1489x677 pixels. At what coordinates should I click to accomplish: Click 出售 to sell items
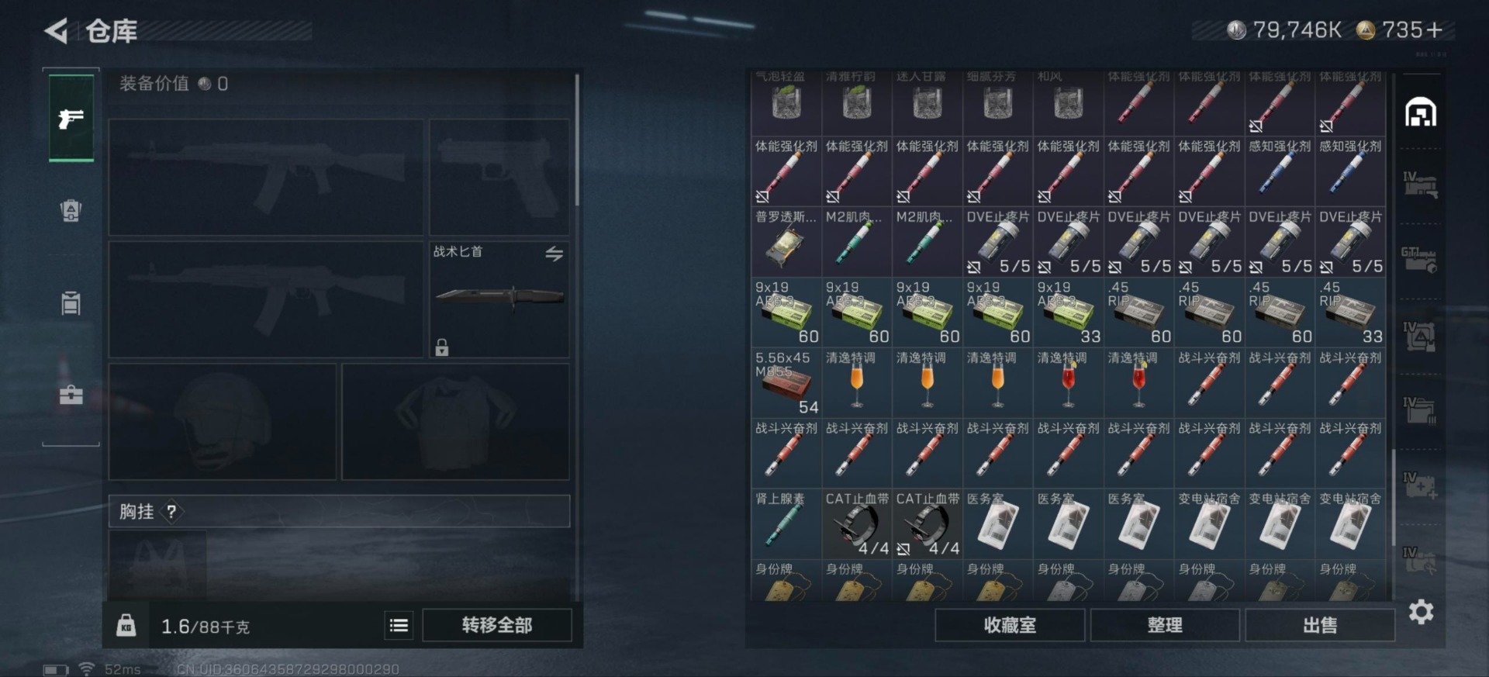(x=1320, y=625)
